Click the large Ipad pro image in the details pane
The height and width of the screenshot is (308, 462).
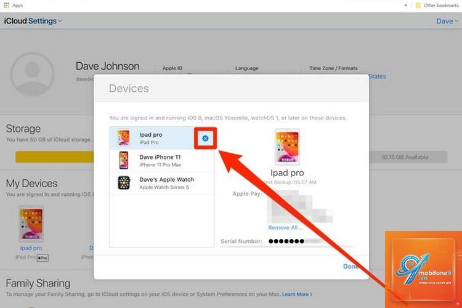pos(287,147)
